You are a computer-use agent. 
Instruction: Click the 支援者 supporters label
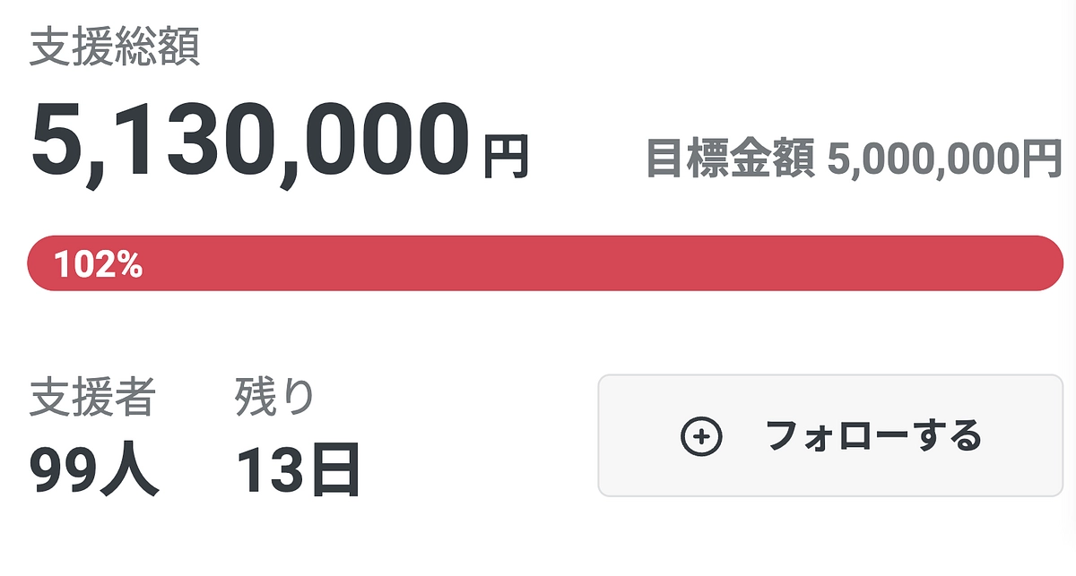92,394
